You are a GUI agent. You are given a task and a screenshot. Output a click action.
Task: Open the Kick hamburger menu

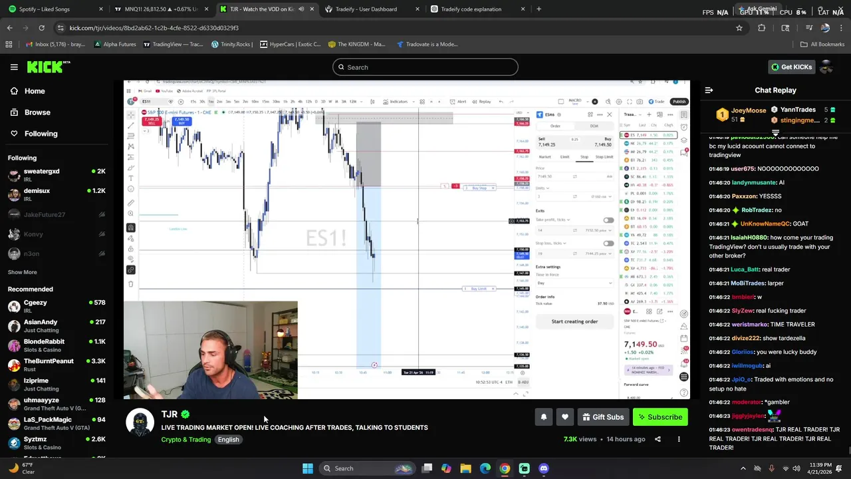coord(14,67)
